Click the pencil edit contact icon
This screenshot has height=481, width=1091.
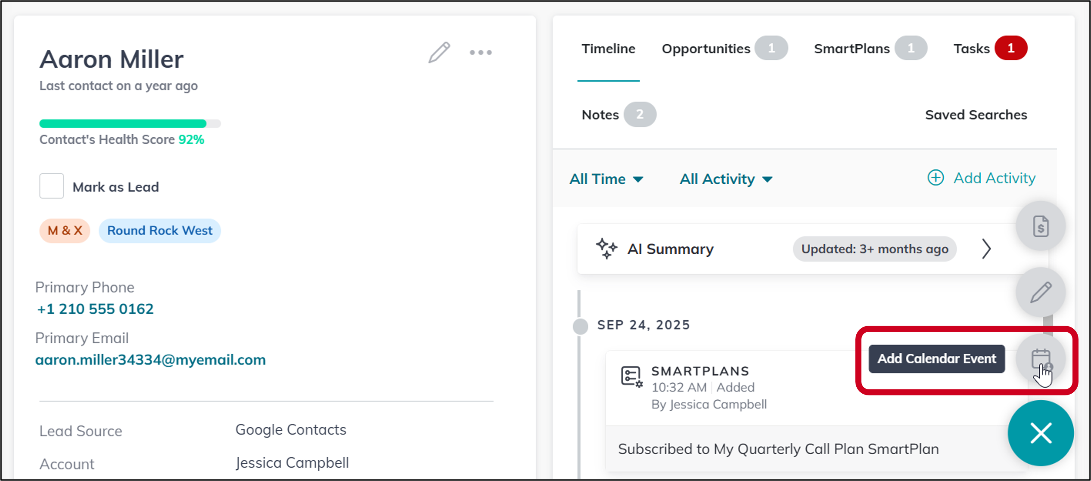[439, 52]
